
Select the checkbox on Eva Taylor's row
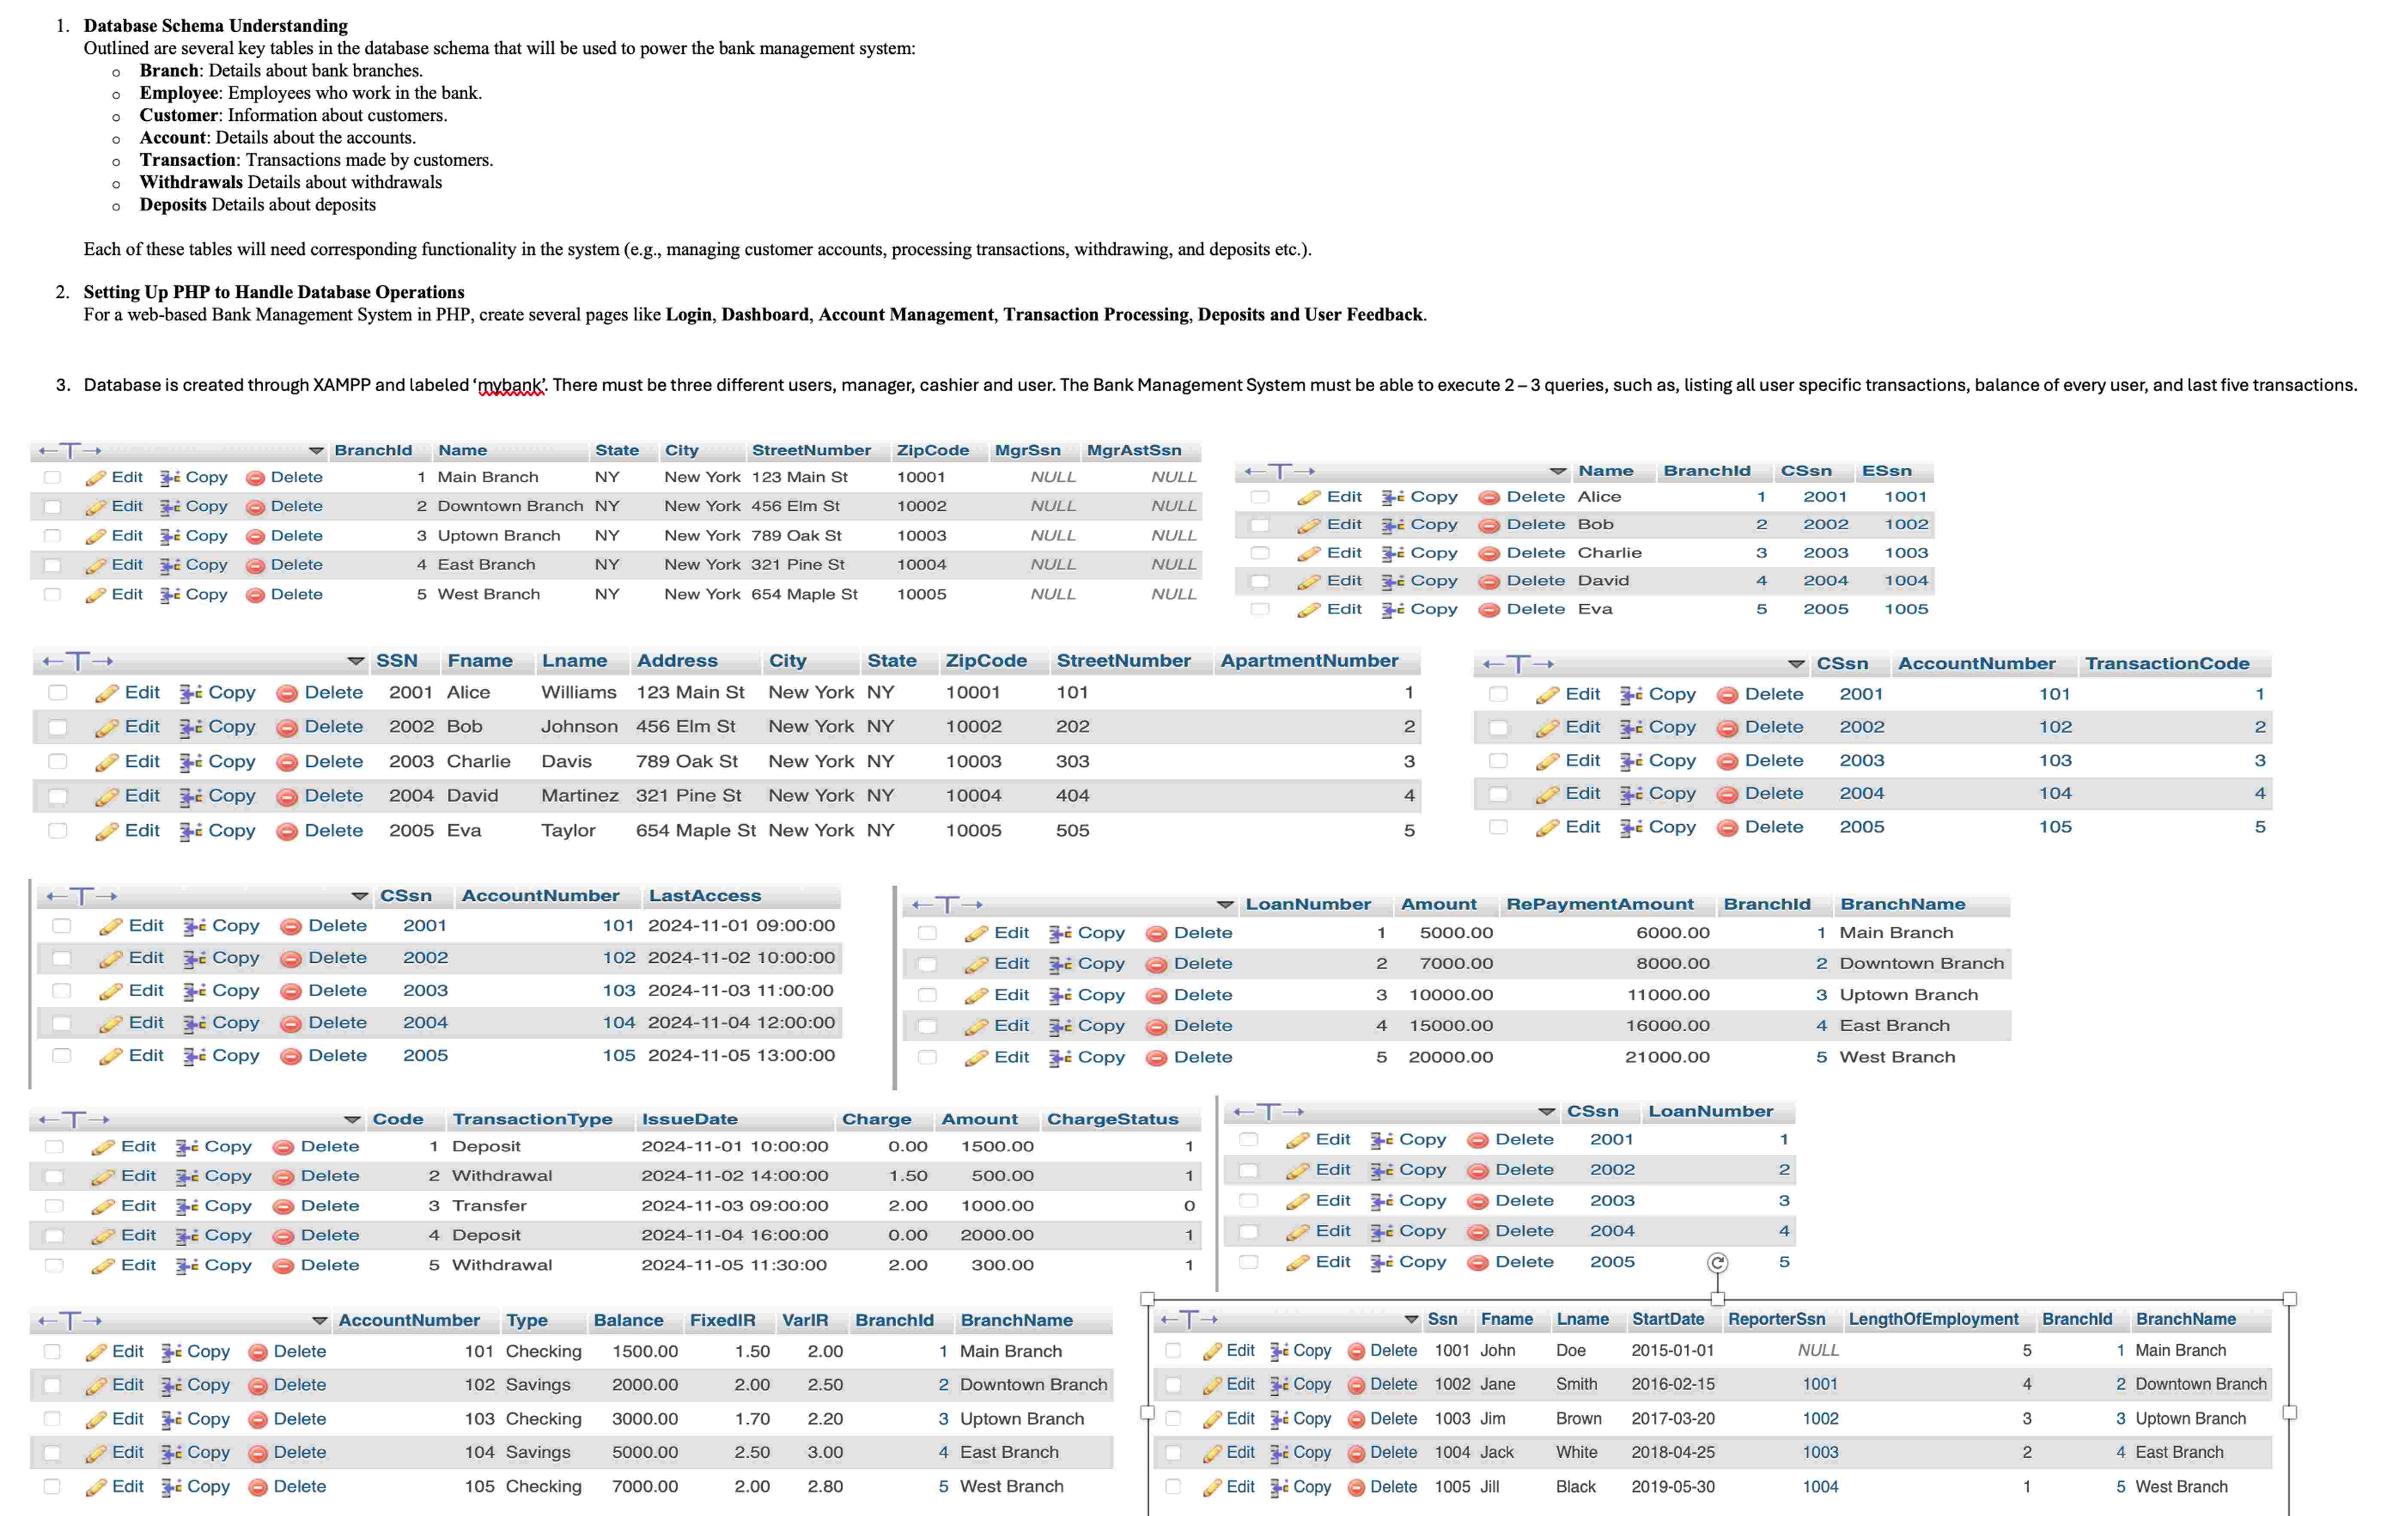click(x=57, y=830)
